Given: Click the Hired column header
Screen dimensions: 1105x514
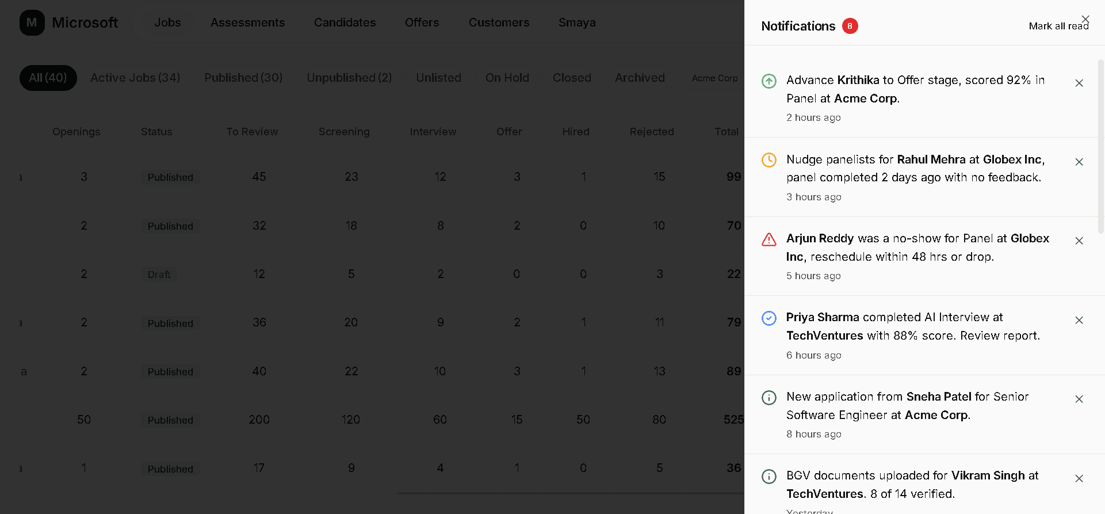Looking at the screenshot, I should pyautogui.click(x=576, y=132).
